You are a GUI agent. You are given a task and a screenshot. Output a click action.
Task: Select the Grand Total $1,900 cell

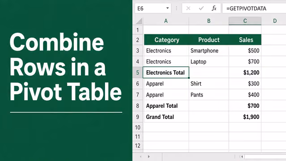pos(245,117)
